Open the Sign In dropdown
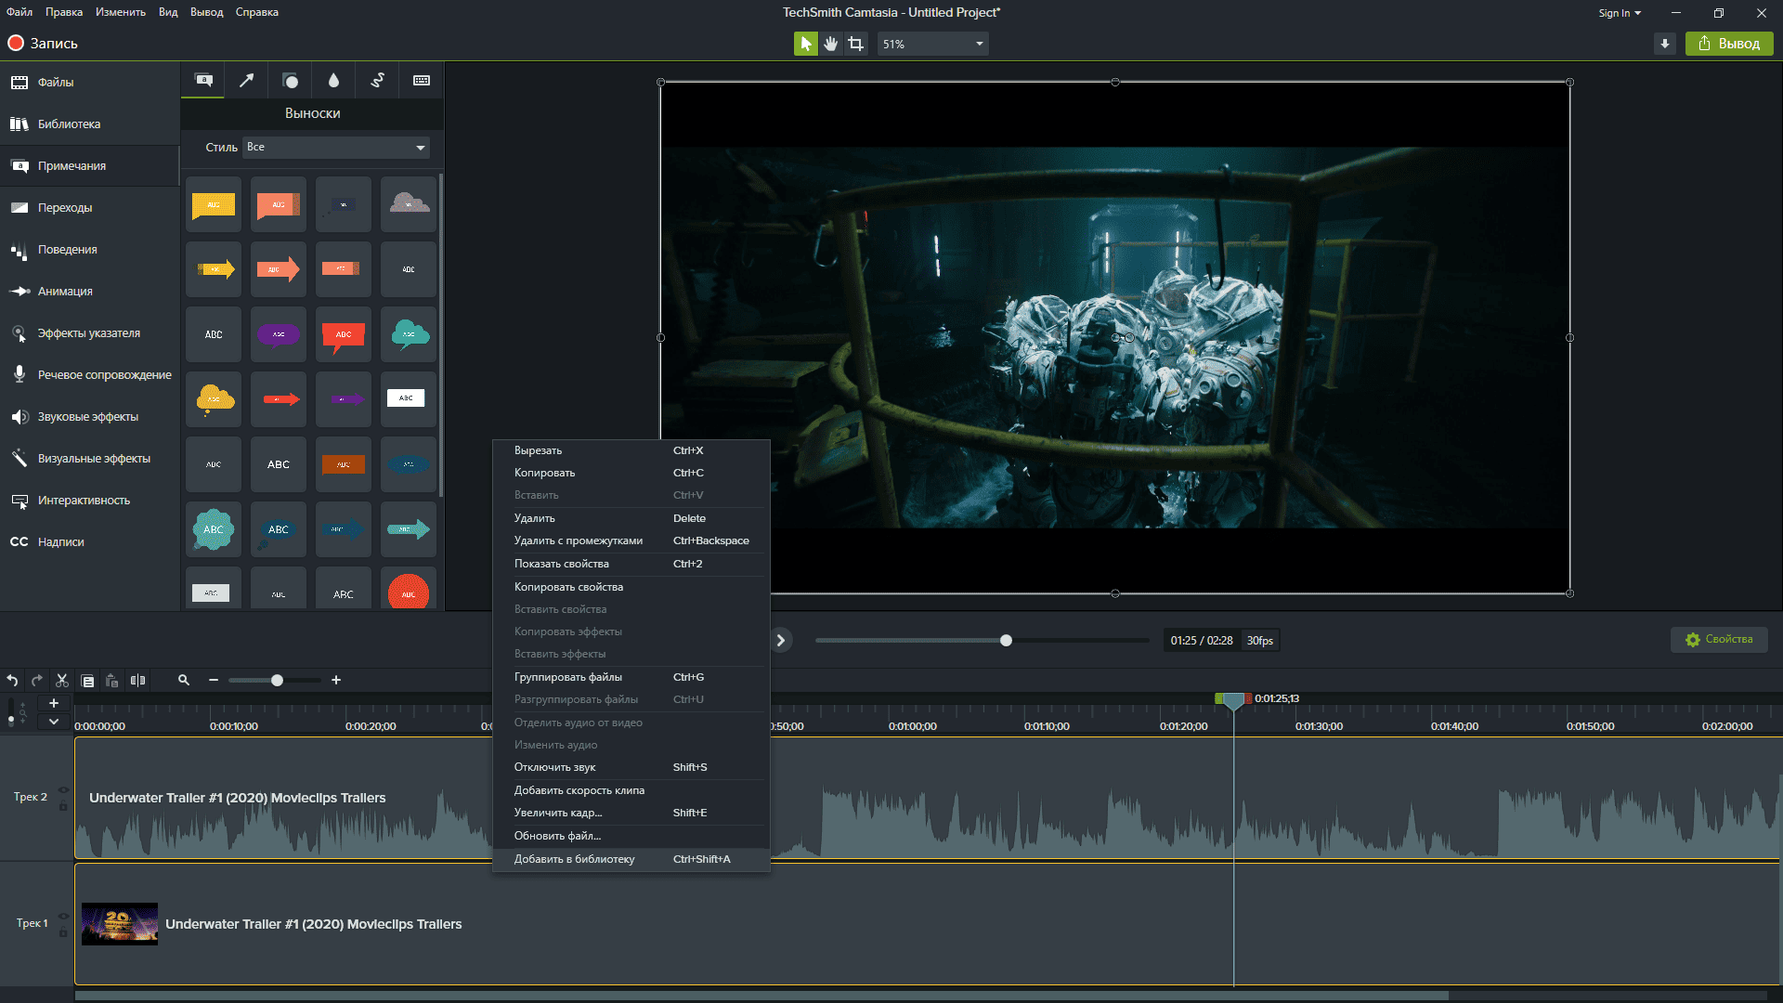 [x=1620, y=13]
